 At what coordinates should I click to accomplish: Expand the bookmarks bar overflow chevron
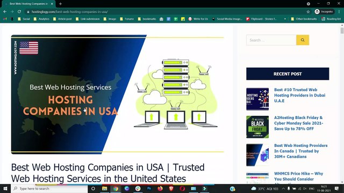(285, 19)
